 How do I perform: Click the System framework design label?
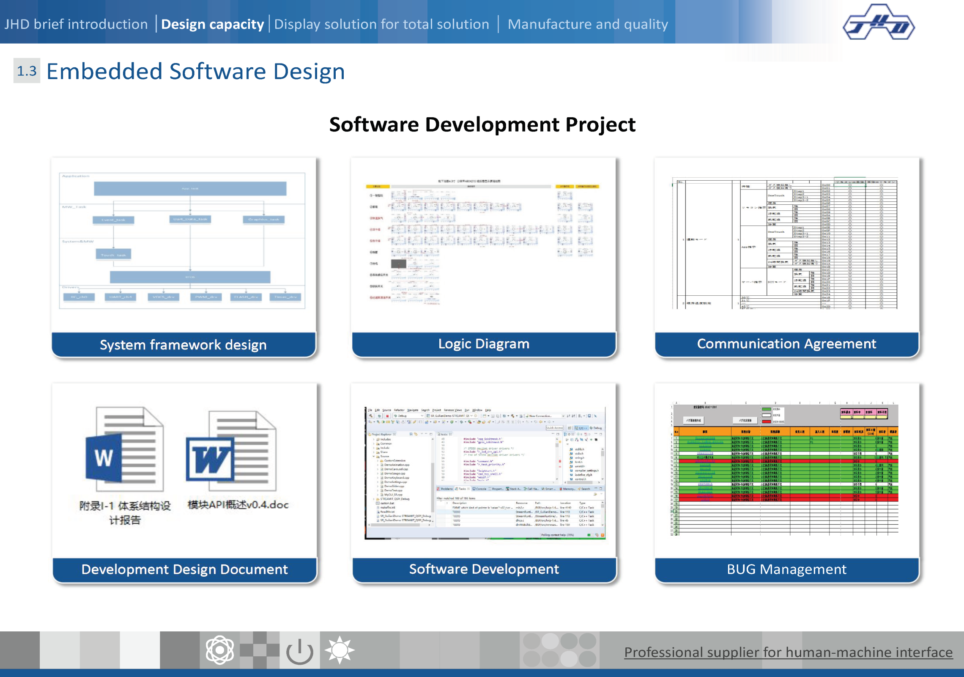point(183,344)
